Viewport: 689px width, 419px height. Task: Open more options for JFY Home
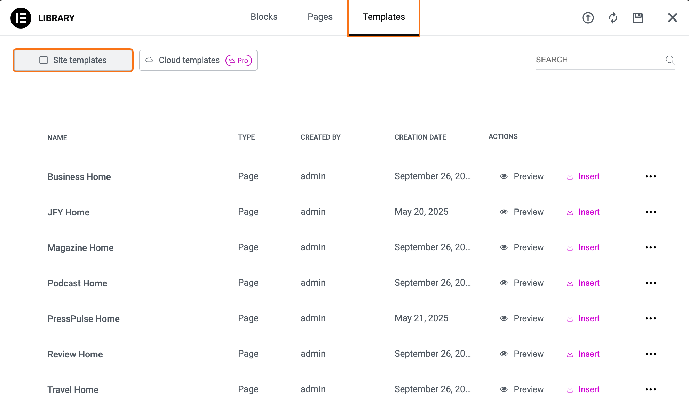[651, 212]
